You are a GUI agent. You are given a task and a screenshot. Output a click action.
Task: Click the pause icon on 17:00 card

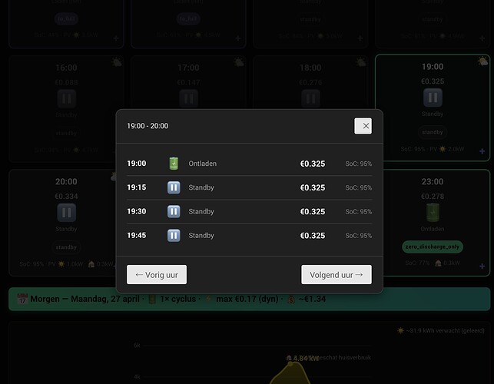click(x=189, y=98)
